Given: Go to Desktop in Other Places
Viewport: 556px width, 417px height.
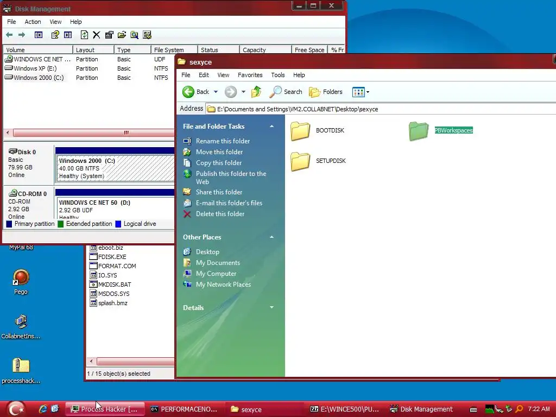Looking at the screenshot, I should [x=207, y=252].
